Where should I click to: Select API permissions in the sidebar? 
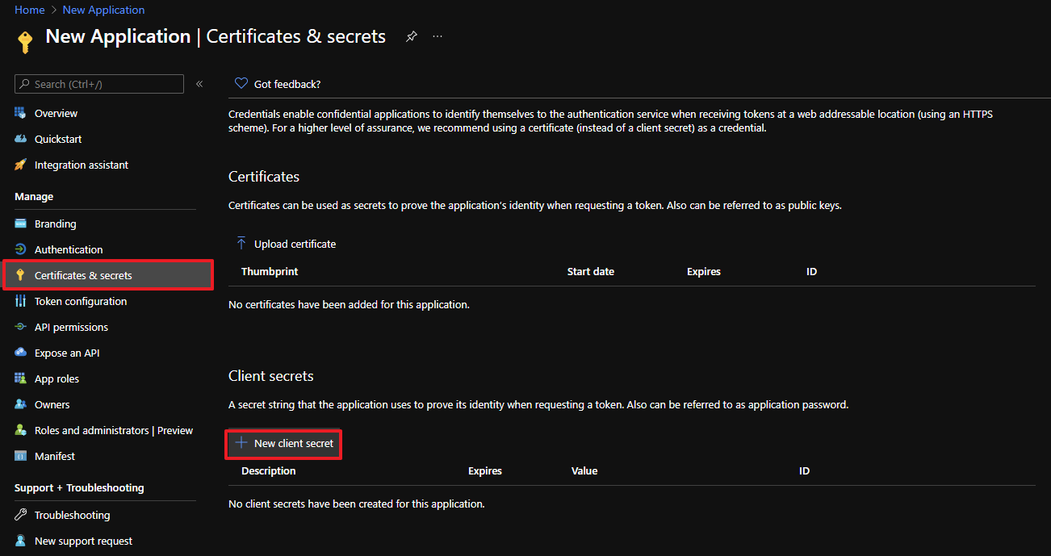tap(71, 327)
